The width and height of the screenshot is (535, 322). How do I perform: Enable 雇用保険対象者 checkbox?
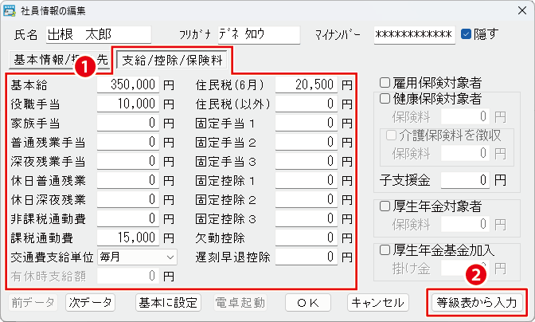386,83
